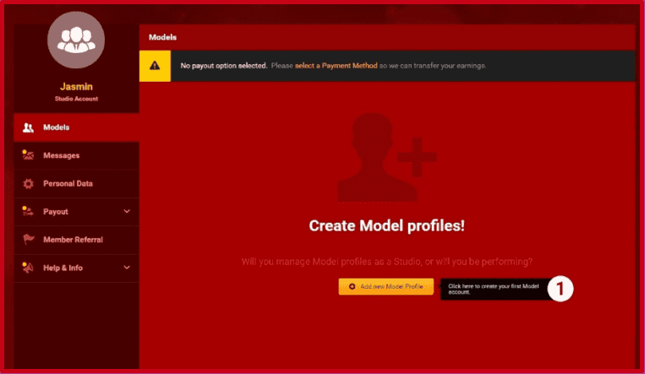Click the Member Referral flag icon
The width and height of the screenshot is (645, 374).
click(x=28, y=239)
